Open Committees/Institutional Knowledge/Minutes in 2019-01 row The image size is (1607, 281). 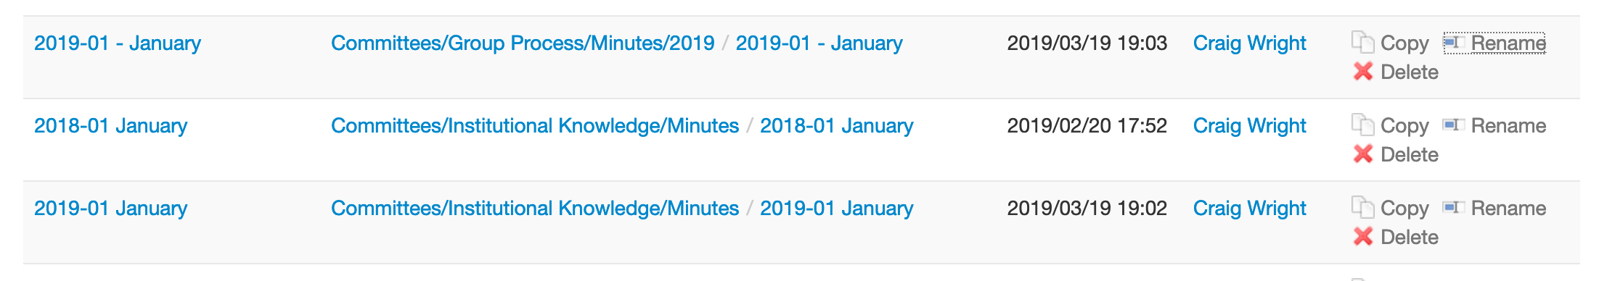(535, 209)
